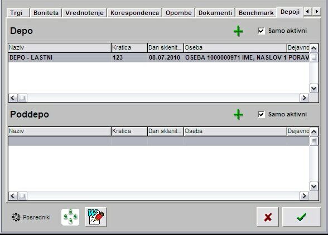Add a new Poddepo with green plus
This screenshot has height=235, width=328.
(238, 115)
